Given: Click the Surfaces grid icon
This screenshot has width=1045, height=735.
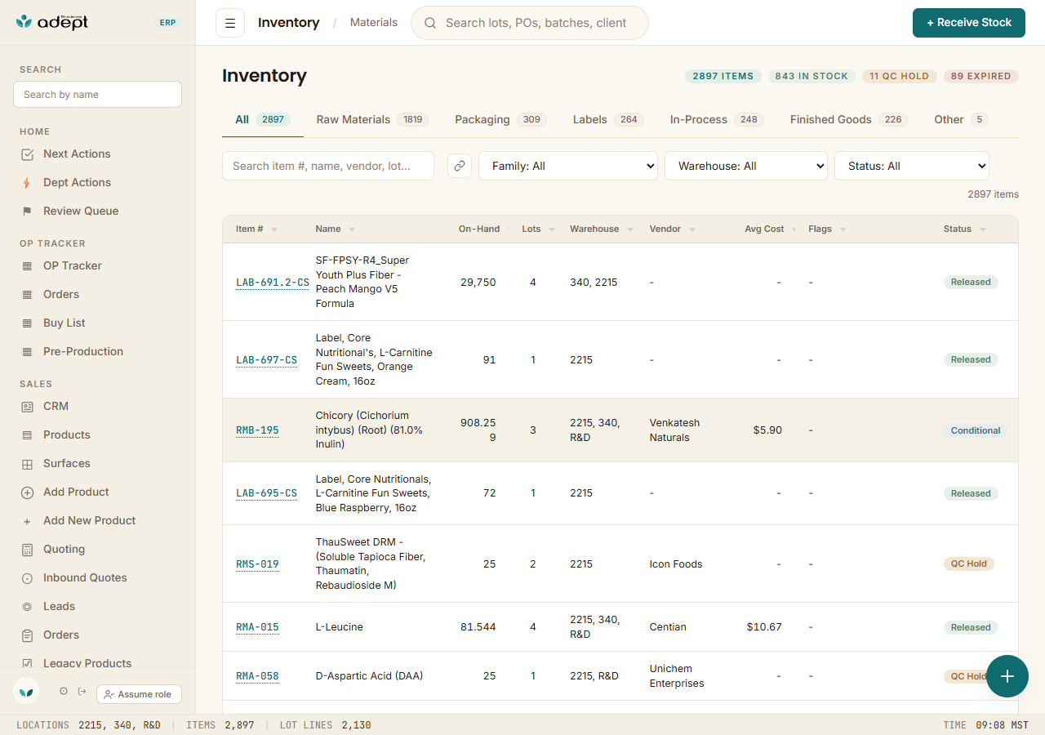Looking at the screenshot, I should coord(28,464).
